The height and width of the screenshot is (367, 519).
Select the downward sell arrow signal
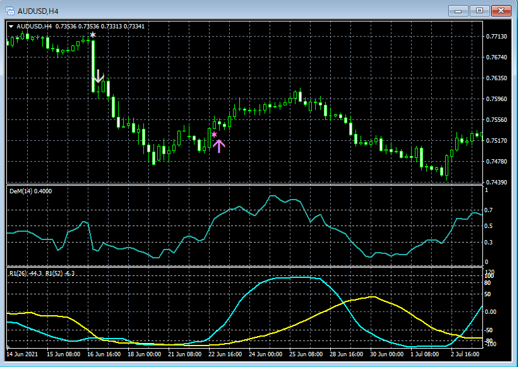pos(98,78)
